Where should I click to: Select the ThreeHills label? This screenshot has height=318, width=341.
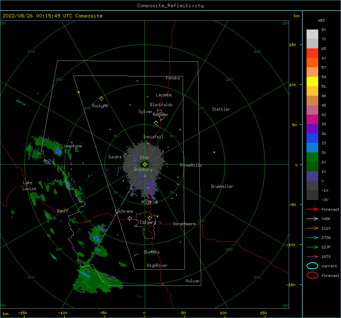(191, 165)
